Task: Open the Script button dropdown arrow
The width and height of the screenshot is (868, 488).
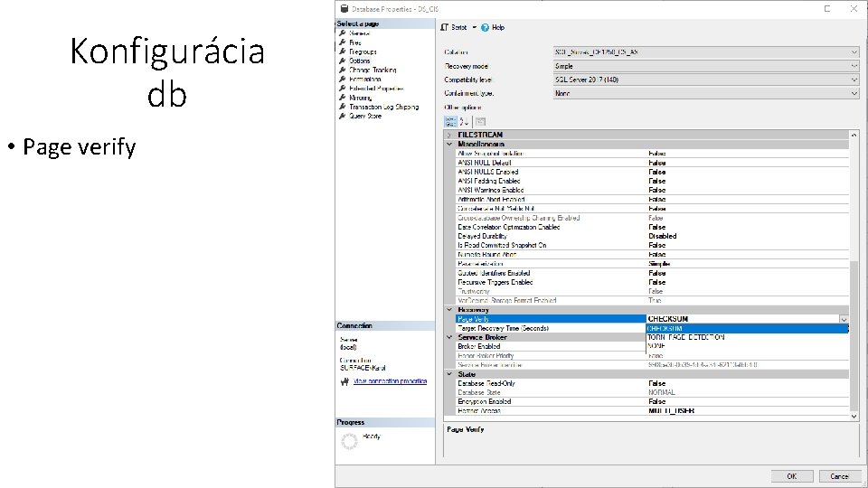Action: click(475, 27)
